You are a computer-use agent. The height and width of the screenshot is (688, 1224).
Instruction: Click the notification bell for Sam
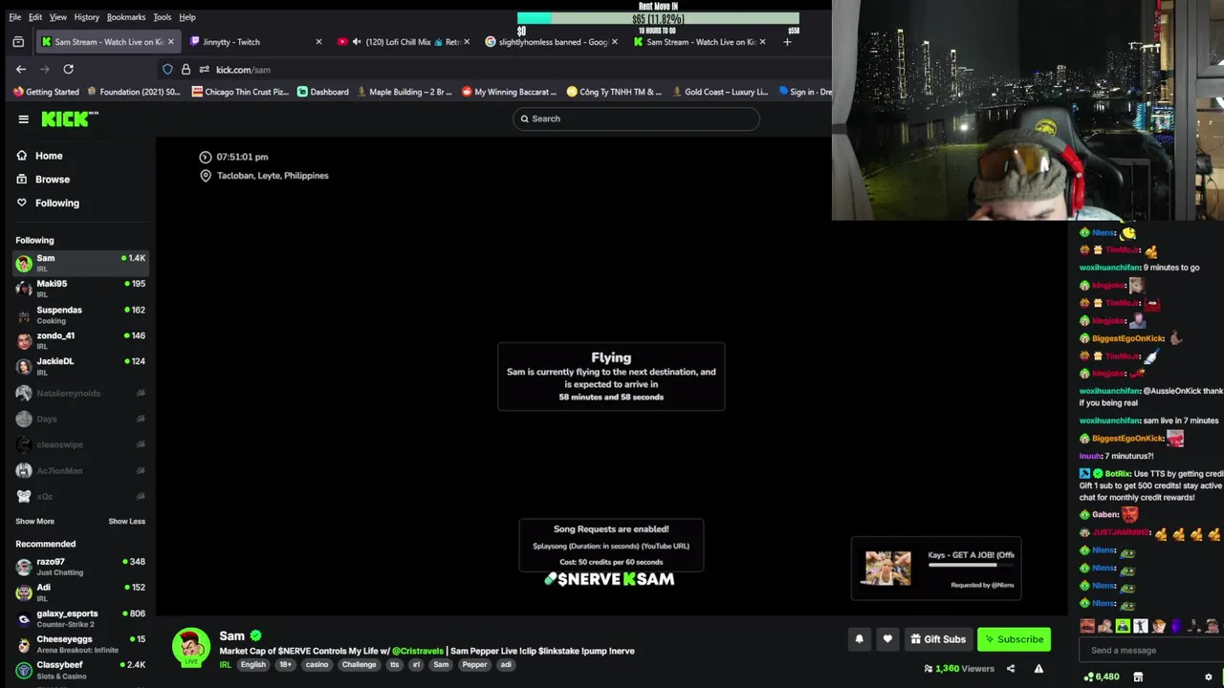coord(859,639)
